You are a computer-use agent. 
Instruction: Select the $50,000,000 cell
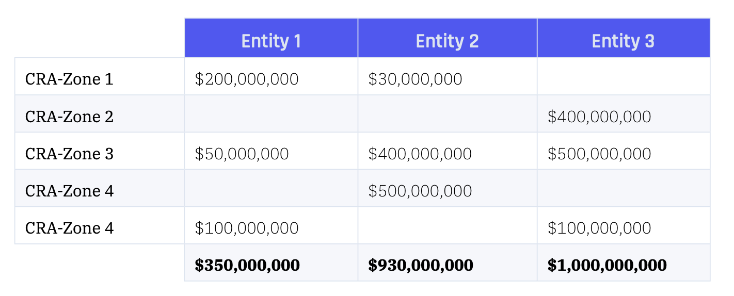pyautogui.click(x=242, y=154)
